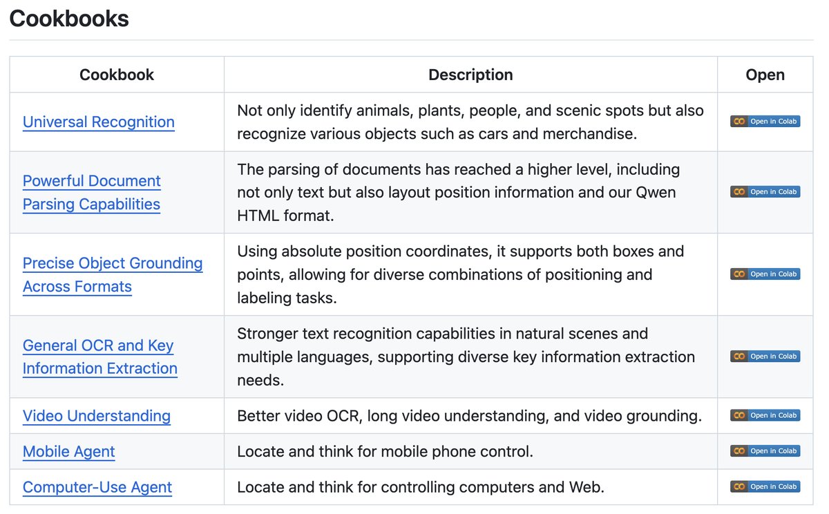
Task: Click the Computer-Use Agent description text
Action: point(421,487)
